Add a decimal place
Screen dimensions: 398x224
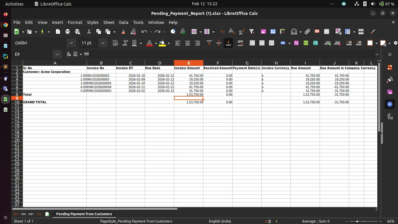pos(327,43)
